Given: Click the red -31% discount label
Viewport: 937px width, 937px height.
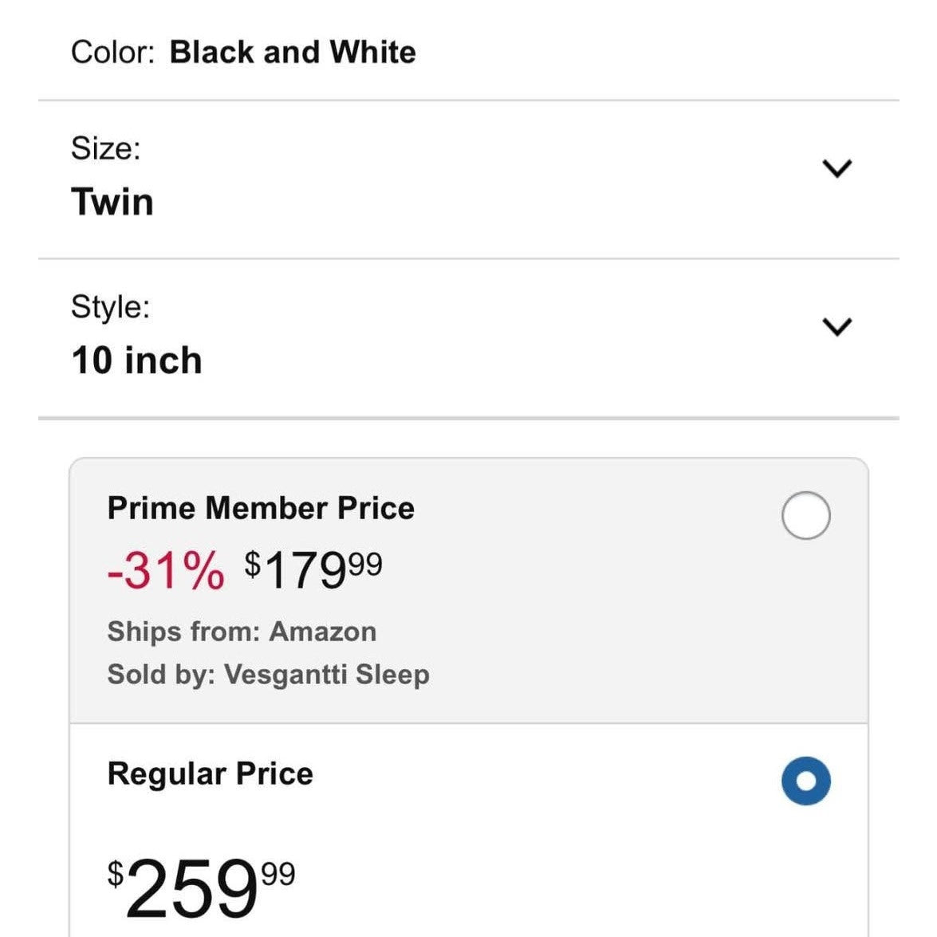Looking at the screenshot, I should coord(165,570).
